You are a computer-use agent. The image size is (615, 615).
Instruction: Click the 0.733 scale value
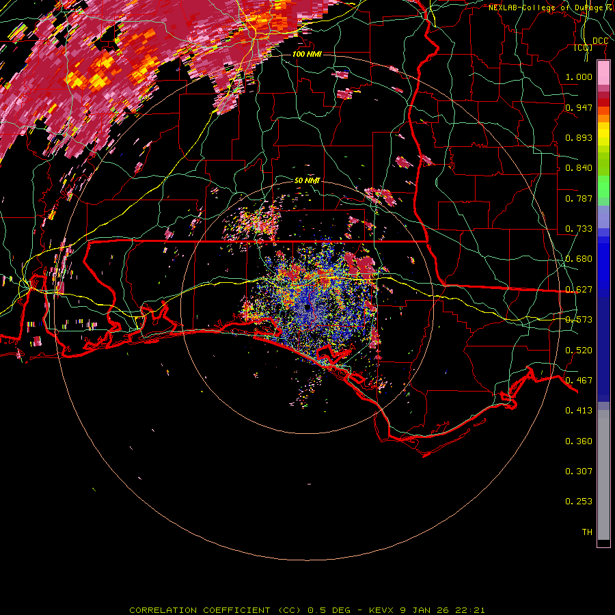[579, 229]
